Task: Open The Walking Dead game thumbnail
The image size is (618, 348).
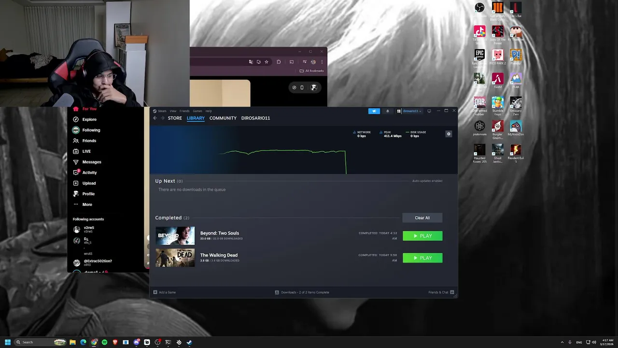Action: pyautogui.click(x=175, y=258)
